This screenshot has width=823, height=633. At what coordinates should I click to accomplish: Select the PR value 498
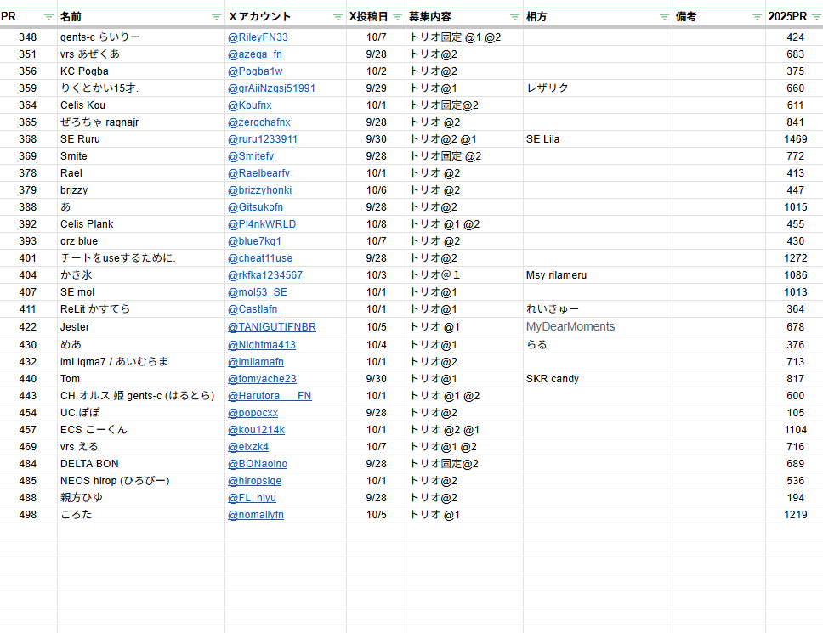click(28, 515)
